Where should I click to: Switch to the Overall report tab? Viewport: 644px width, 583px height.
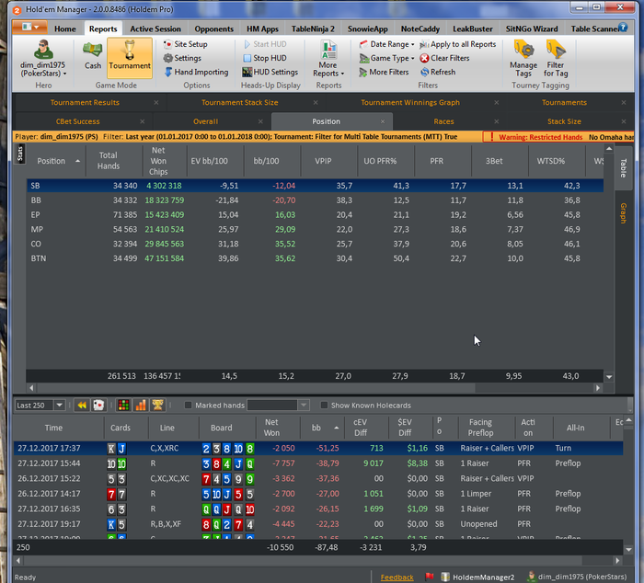tap(205, 121)
